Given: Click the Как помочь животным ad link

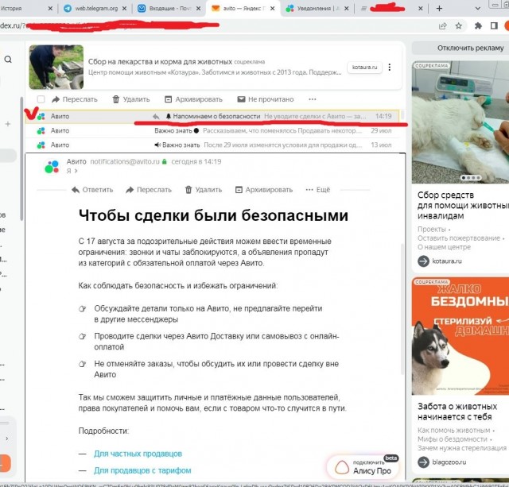Looking at the screenshot, I should 454,431.
